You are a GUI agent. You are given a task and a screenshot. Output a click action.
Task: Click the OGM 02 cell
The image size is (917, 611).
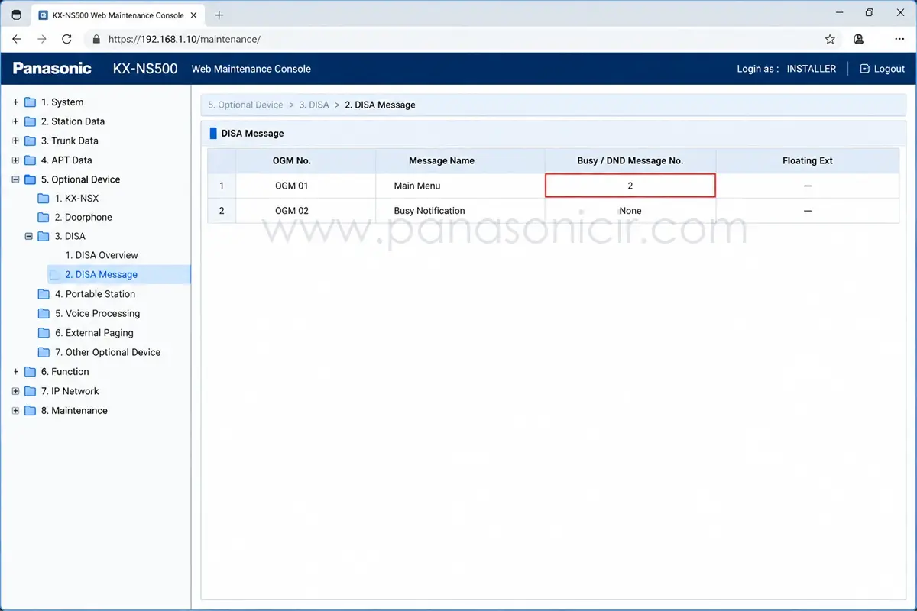[x=306, y=211]
